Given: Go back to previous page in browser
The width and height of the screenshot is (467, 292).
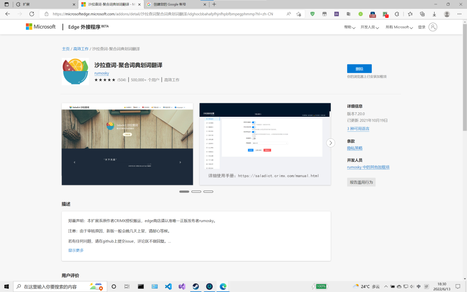Looking at the screenshot, I should (x=8, y=14).
